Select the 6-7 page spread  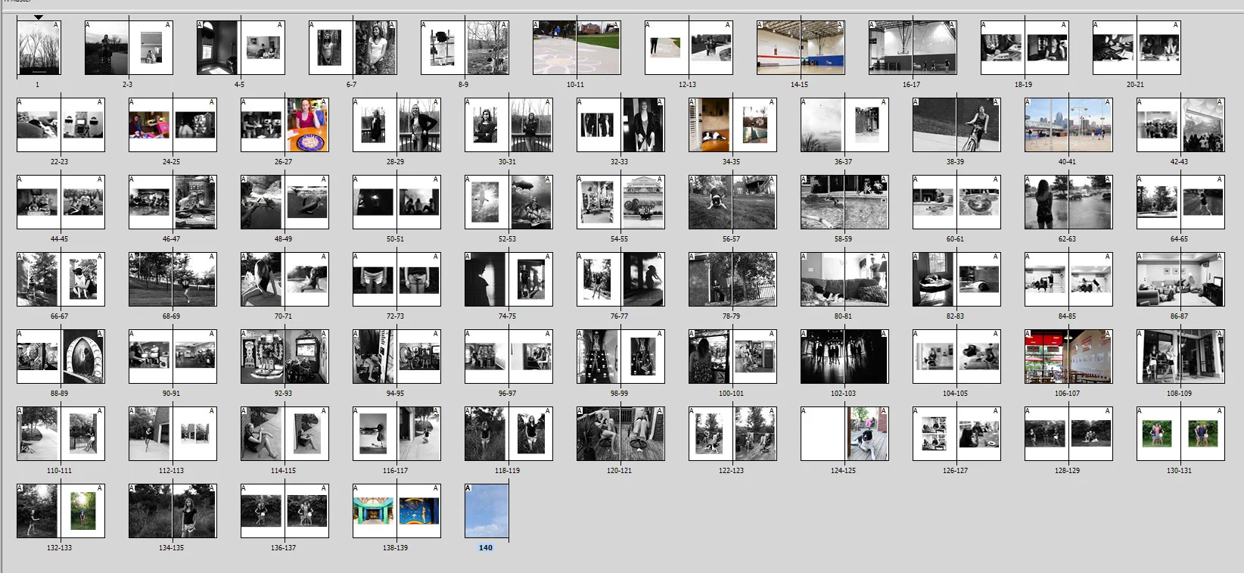352,48
